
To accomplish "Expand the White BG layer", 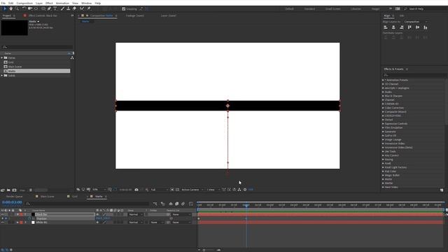I will (x=17, y=223).
